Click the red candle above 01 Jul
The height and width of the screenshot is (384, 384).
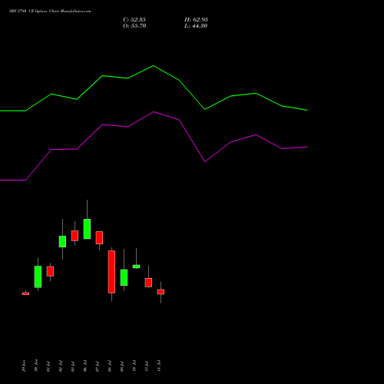pyautogui.click(x=50, y=271)
